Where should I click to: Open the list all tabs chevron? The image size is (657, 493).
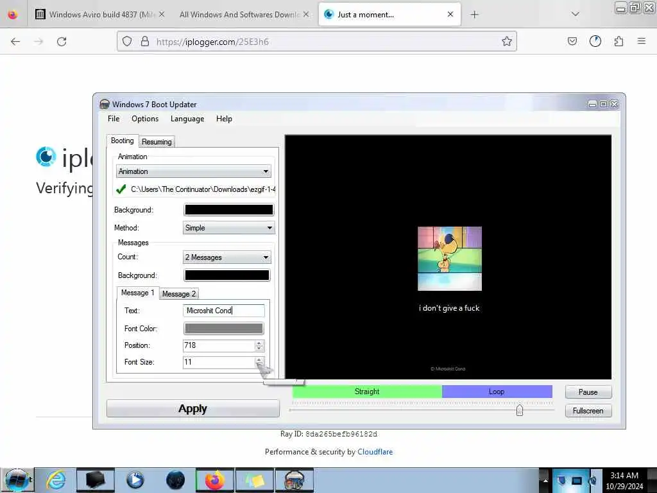576,14
